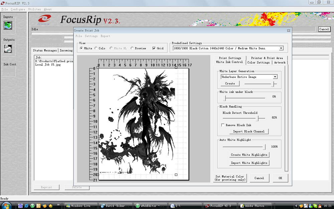Expand quick launch overflow chevron

58,205
